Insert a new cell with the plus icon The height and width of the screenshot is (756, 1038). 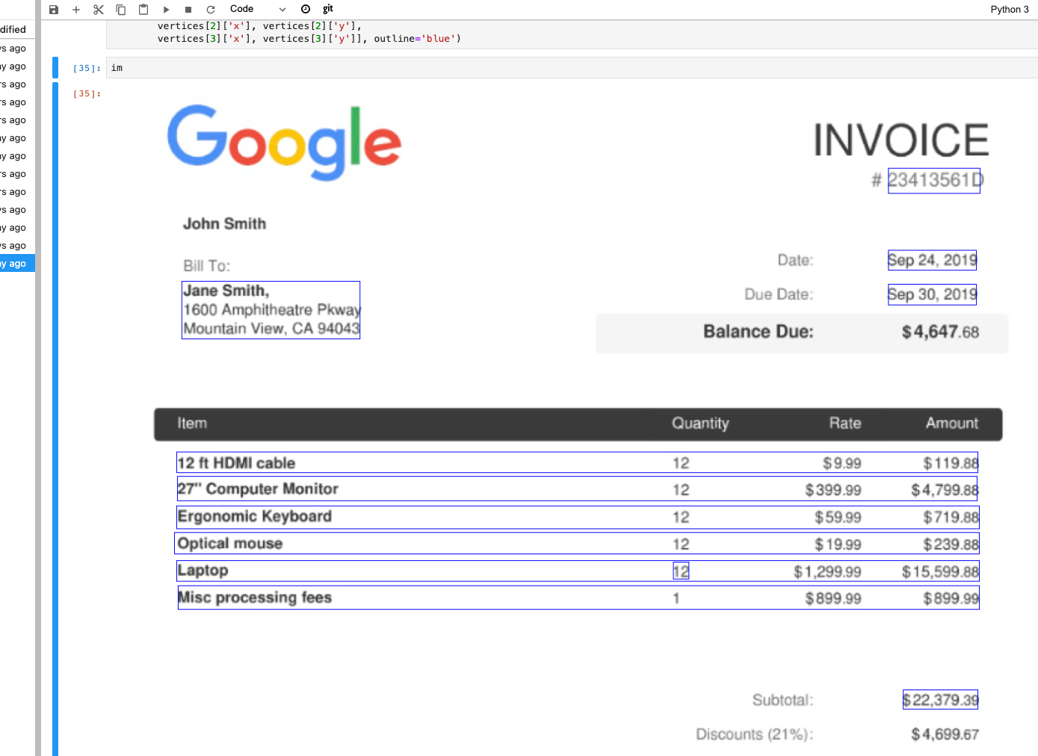[76, 10]
